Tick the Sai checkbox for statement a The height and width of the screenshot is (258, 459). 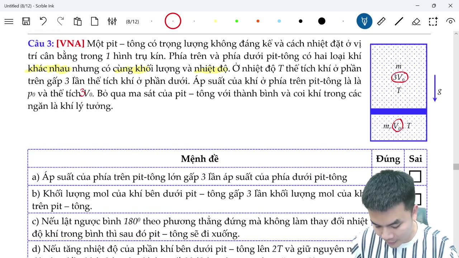[x=415, y=176]
